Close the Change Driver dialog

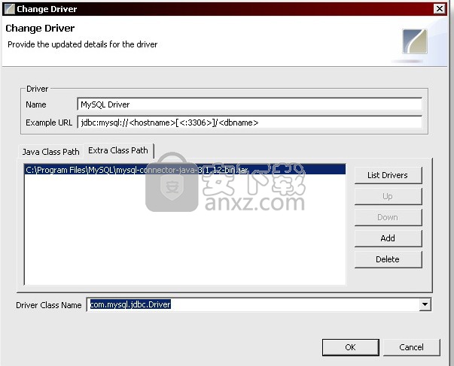click(x=440, y=9)
